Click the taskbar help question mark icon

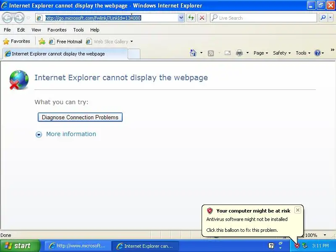coord(271,246)
